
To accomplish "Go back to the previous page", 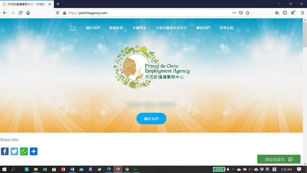I will (x=5, y=13).
